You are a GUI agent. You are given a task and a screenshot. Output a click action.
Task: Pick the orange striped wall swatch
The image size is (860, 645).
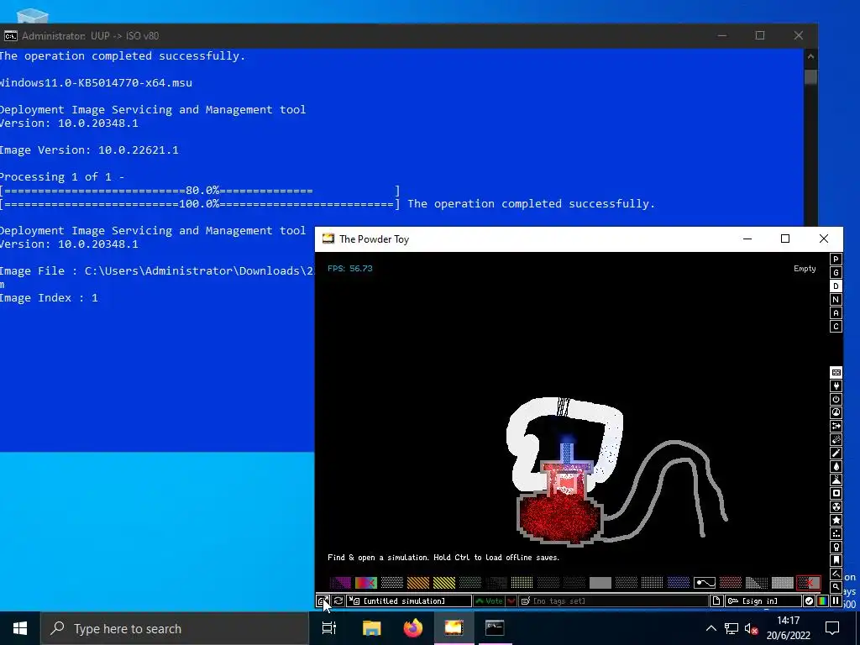[x=418, y=583]
